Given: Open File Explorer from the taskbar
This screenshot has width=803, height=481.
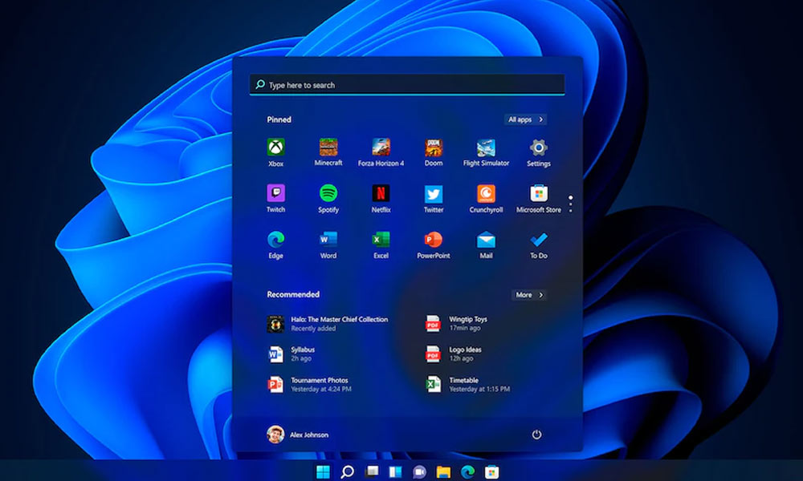Looking at the screenshot, I should pyautogui.click(x=443, y=471).
